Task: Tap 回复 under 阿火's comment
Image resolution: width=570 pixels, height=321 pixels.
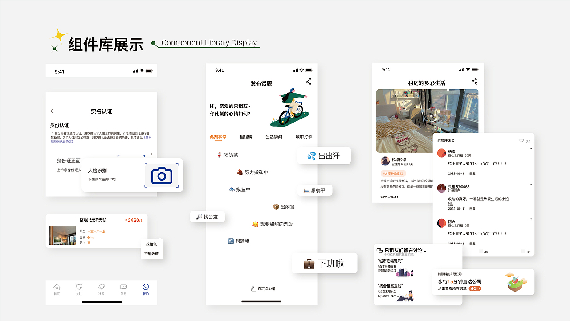Action: point(472,243)
